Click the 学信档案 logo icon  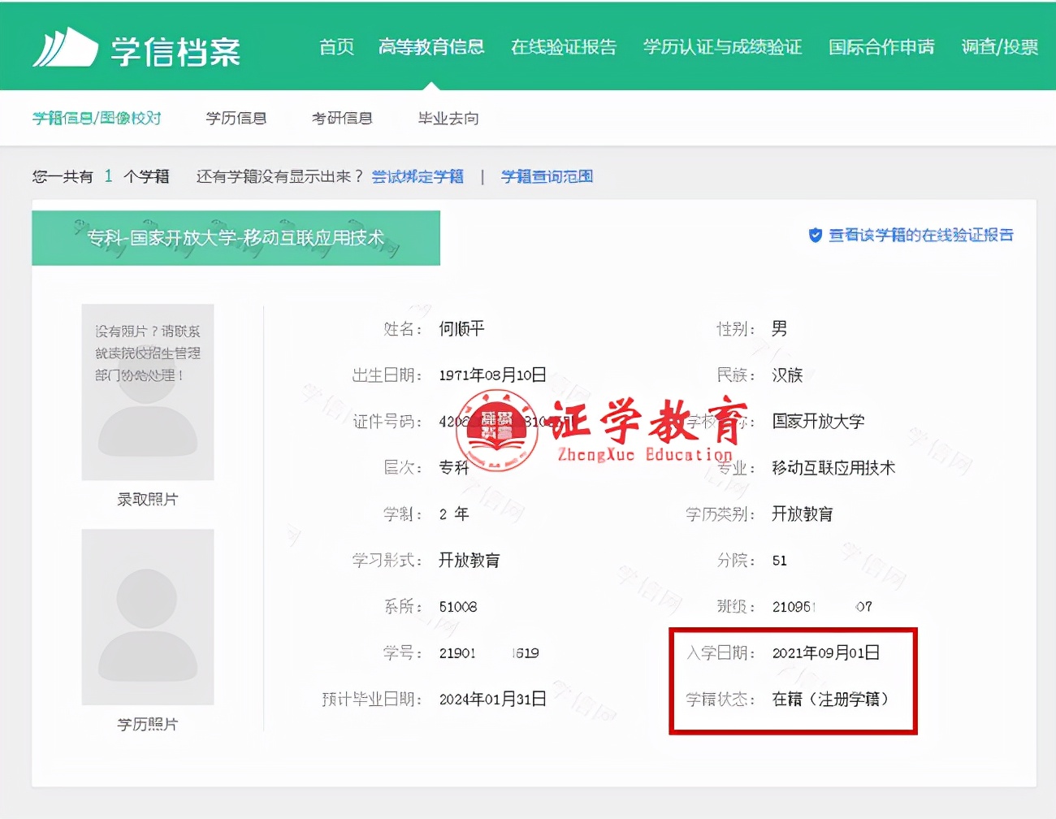point(65,46)
